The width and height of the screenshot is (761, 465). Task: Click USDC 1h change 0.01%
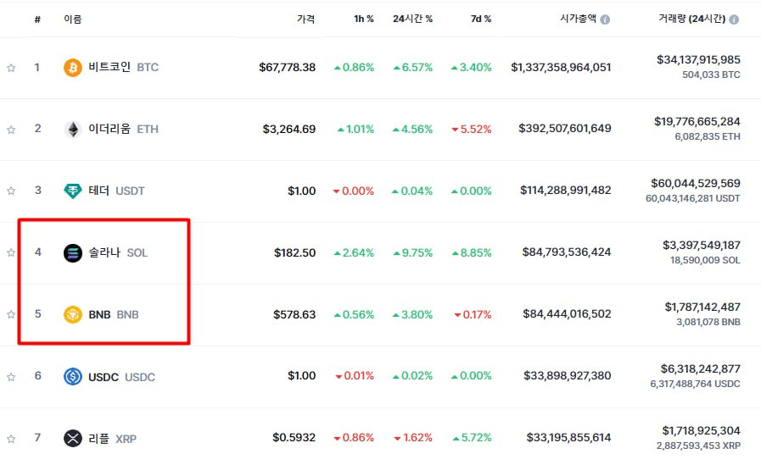[355, 376]
